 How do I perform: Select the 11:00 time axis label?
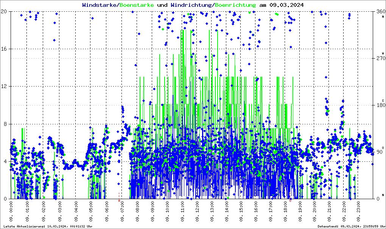point(182,211)
